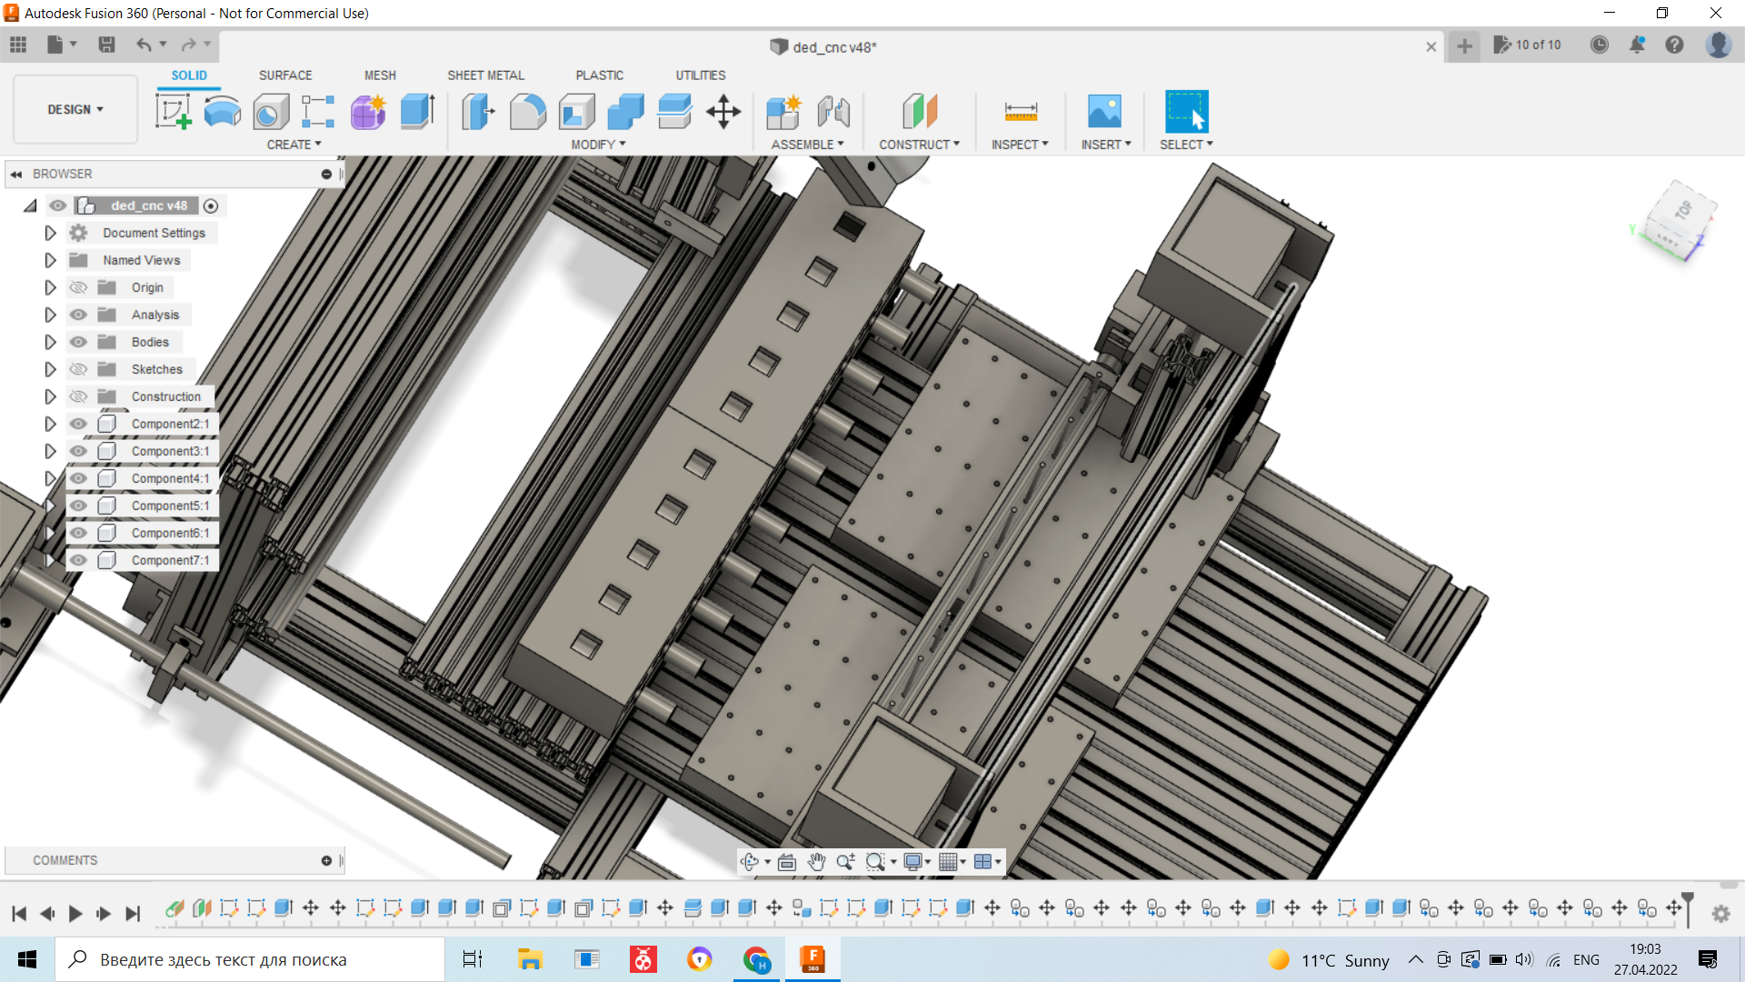Select the Create Sketch tool
The height and width of the screenshot is (982, 1745).
(x=173, y=112)
